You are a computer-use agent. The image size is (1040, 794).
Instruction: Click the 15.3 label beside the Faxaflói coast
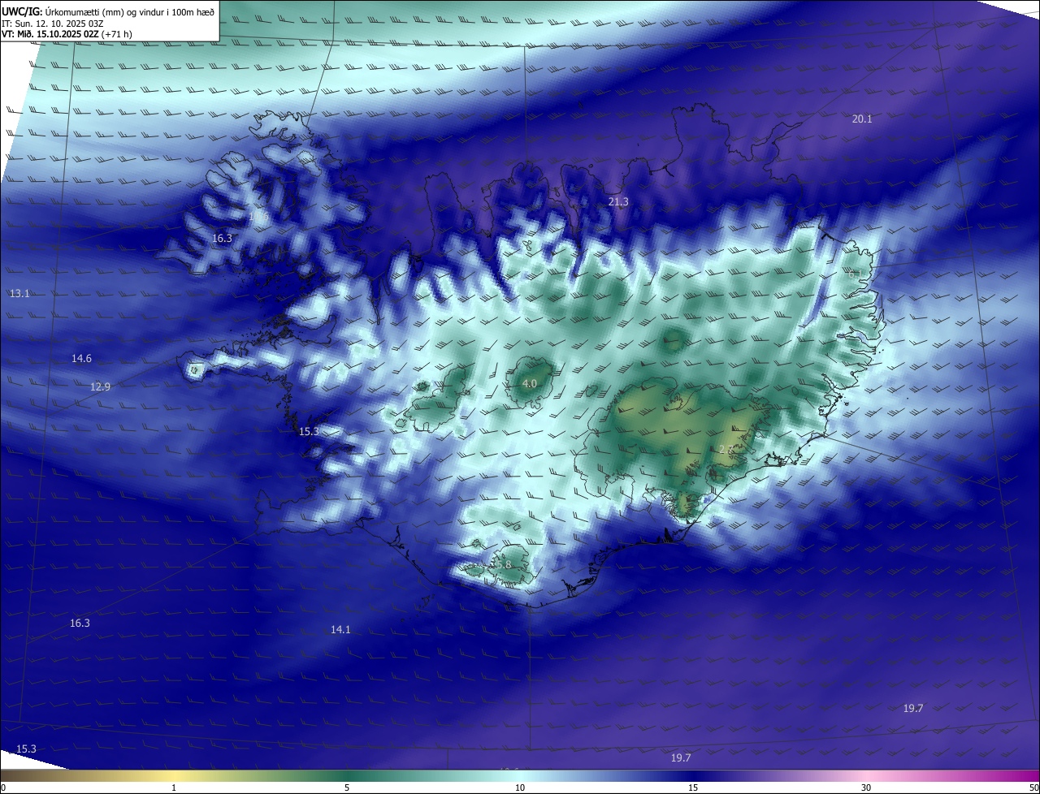click(x=309, y=431)
